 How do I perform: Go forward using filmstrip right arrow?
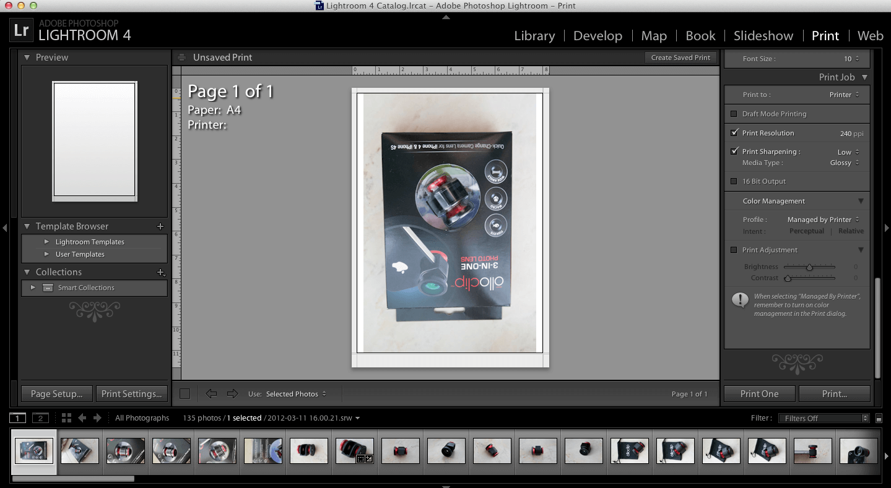tap(97, 418)
